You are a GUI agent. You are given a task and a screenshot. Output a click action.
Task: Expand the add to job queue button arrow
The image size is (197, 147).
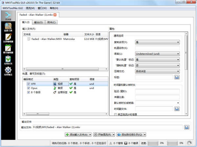[x=145, y=135]
